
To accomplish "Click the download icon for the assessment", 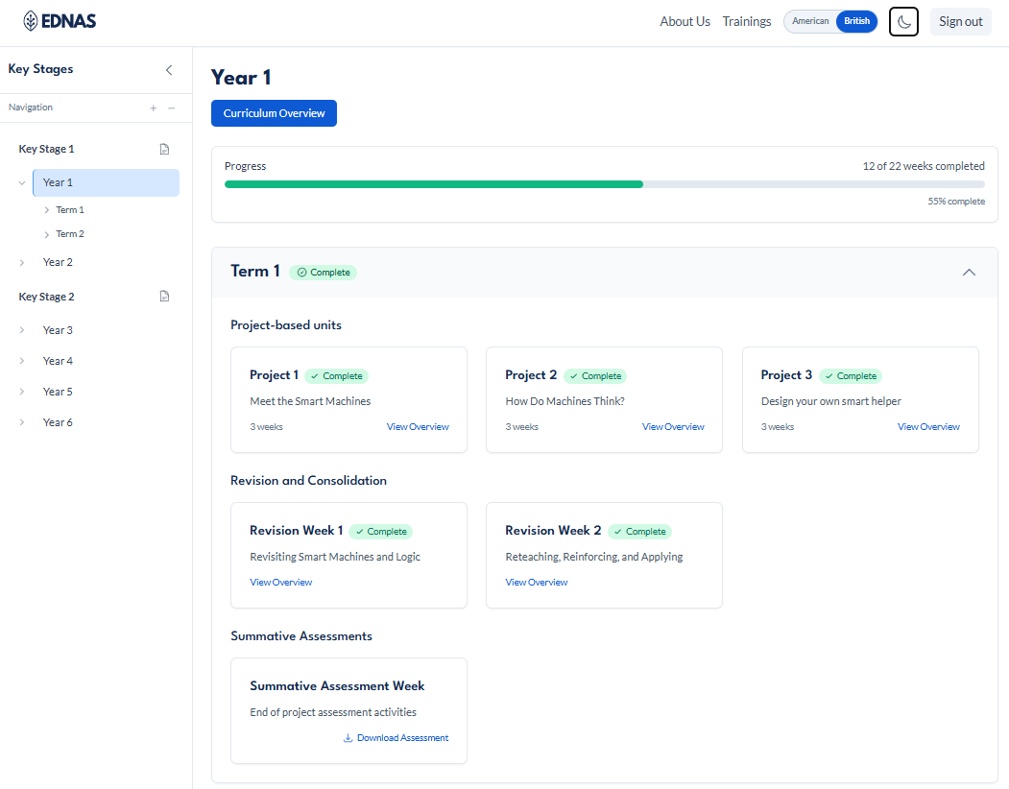I will (347, 737).
